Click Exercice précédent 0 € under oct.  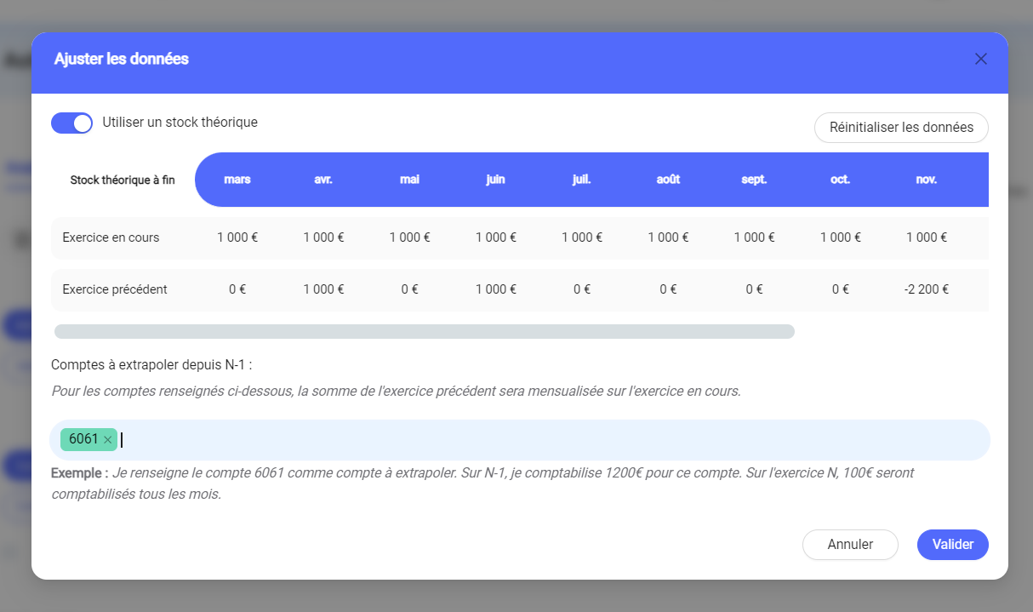pos(841,289)
